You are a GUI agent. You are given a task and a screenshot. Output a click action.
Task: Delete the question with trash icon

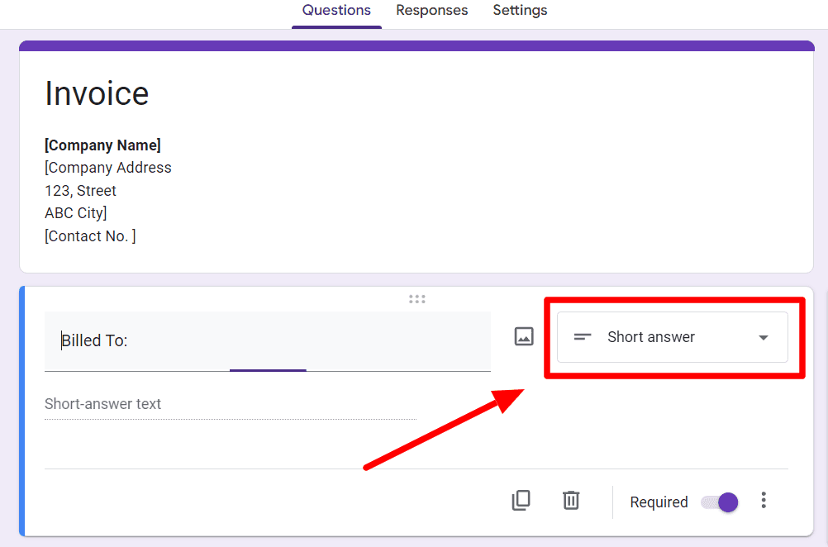click(571, 501)
